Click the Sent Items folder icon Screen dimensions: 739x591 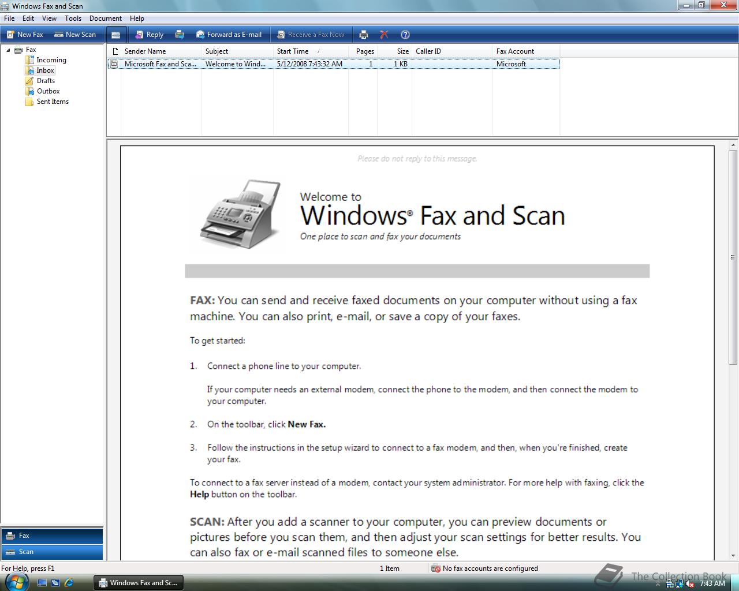[x=29, y=102]
